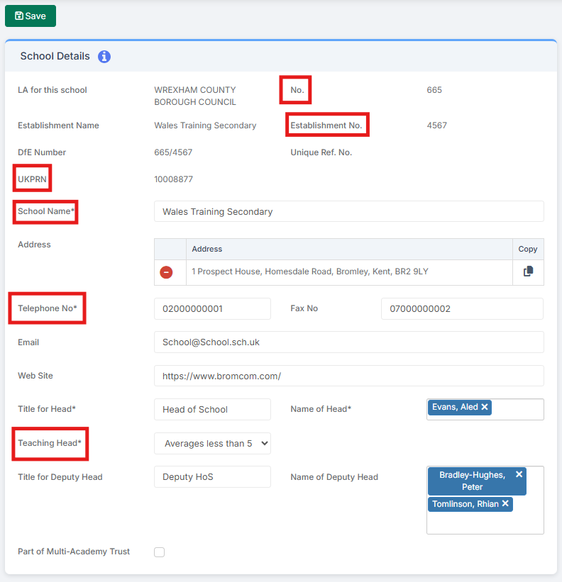Click the School Name input field
562x582 pixels.
[x=349, y=211]
